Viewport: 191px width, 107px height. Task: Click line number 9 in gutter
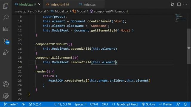click(21, 17)
